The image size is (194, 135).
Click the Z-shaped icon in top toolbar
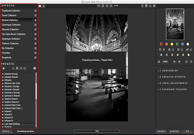coord(142,6)
